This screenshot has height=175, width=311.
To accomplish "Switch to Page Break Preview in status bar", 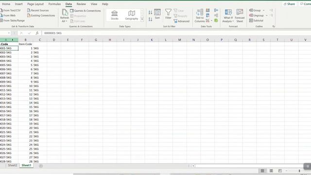I will (x=280, y=171).
